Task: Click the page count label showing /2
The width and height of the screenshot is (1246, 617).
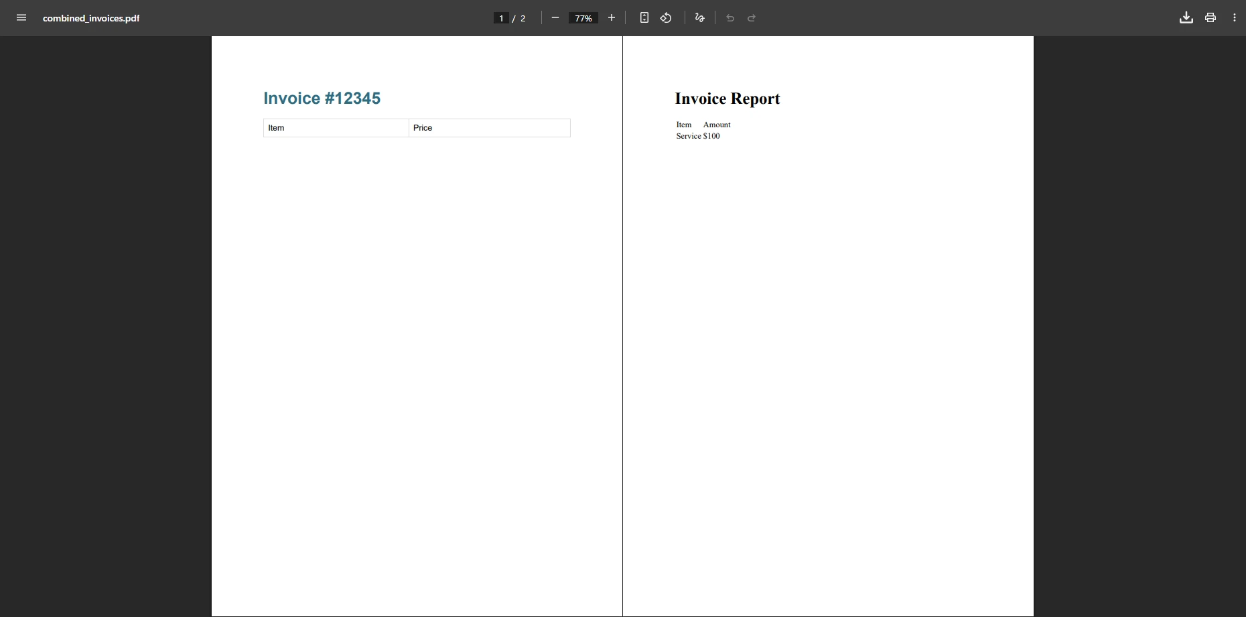Action: (520, 18)
